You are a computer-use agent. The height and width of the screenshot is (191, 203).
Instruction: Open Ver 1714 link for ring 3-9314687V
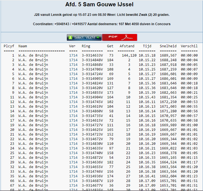(73, 181)
